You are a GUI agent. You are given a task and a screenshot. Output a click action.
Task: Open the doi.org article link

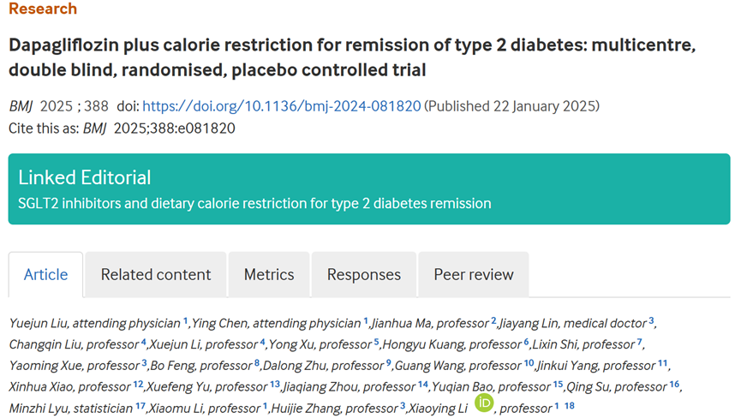click(x=282, y=106)
